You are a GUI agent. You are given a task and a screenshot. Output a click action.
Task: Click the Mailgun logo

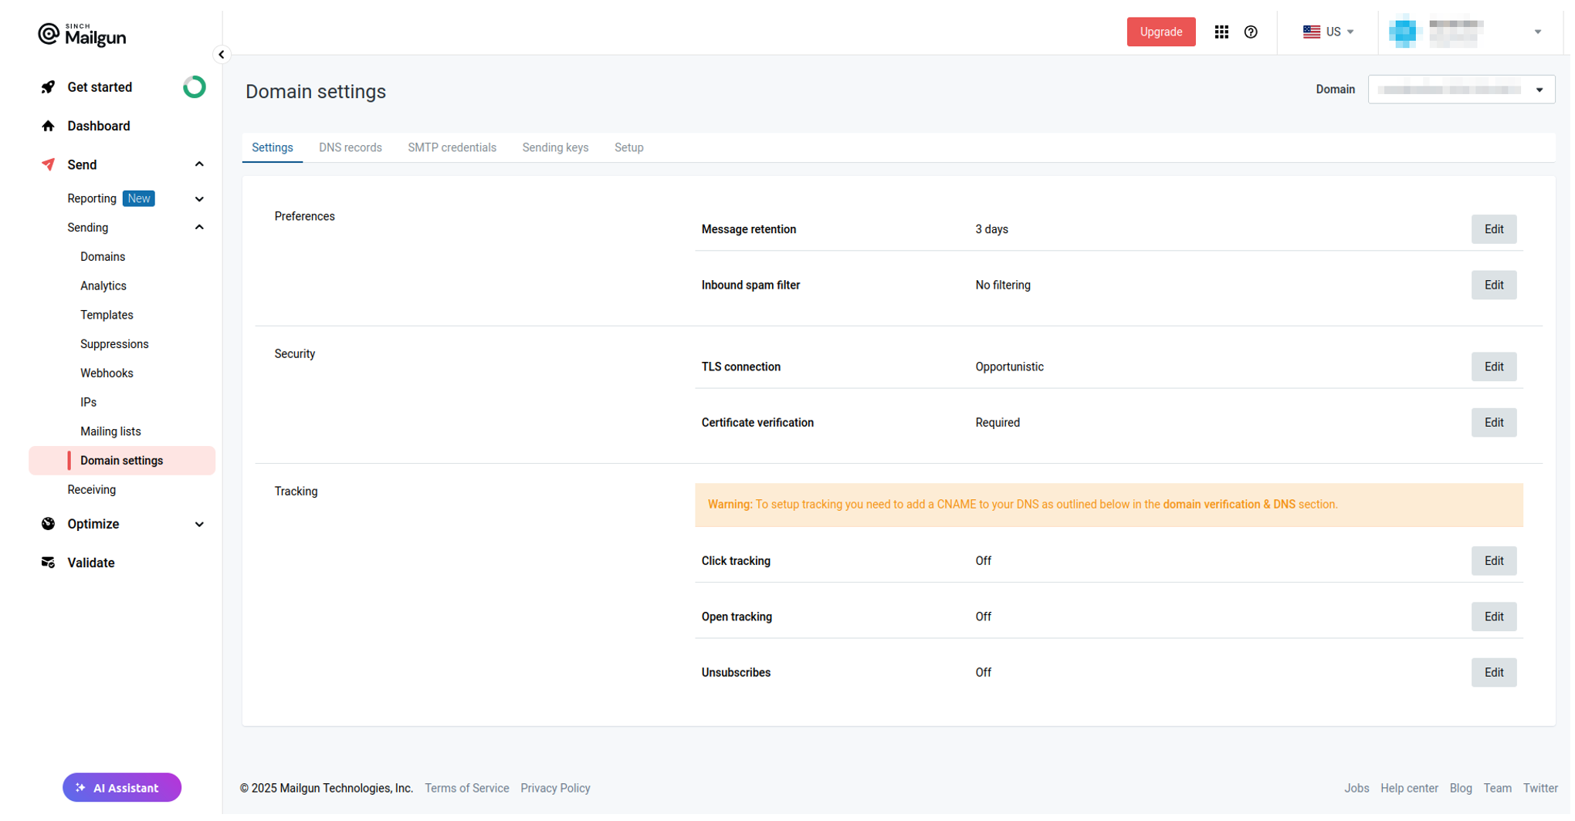(x=83, y=35)
